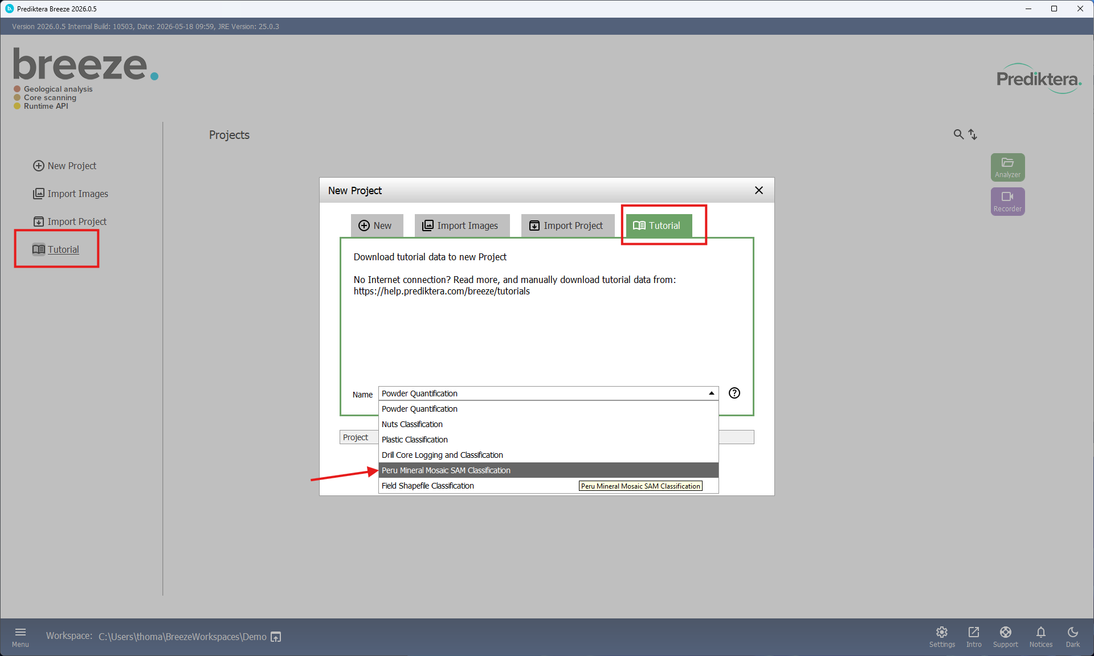Maximize the Breeze window

(x=1054, y=9)
